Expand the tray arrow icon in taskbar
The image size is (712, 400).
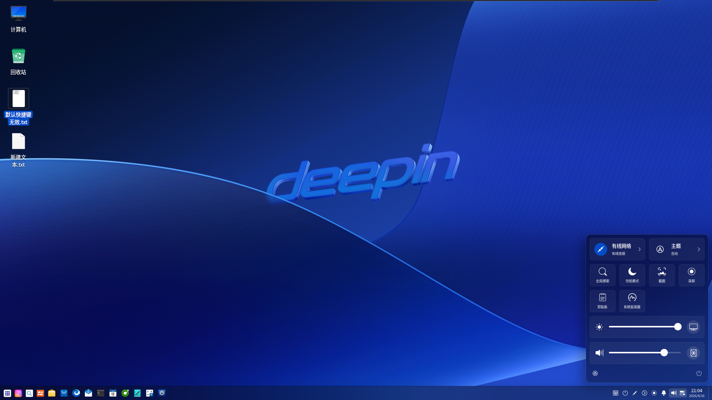[645, 393]
